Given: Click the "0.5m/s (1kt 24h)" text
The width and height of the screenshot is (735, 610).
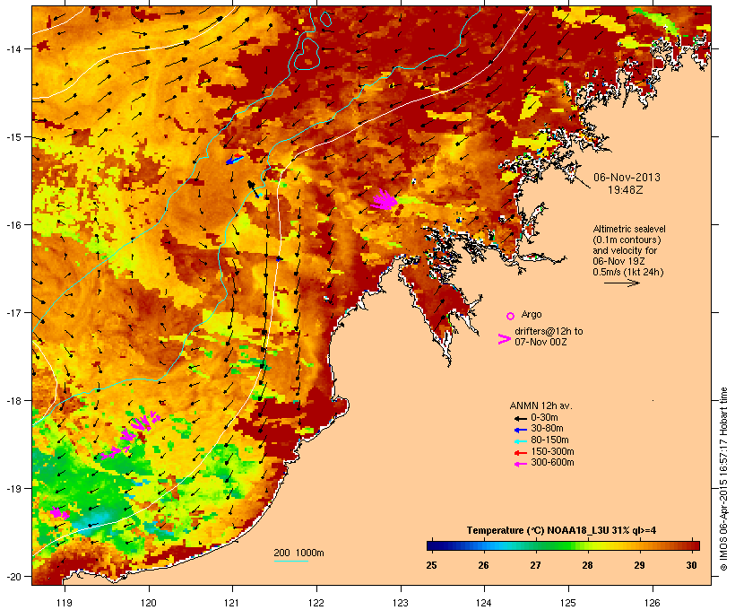Looking at the screenshot, I should pos(628,272).
